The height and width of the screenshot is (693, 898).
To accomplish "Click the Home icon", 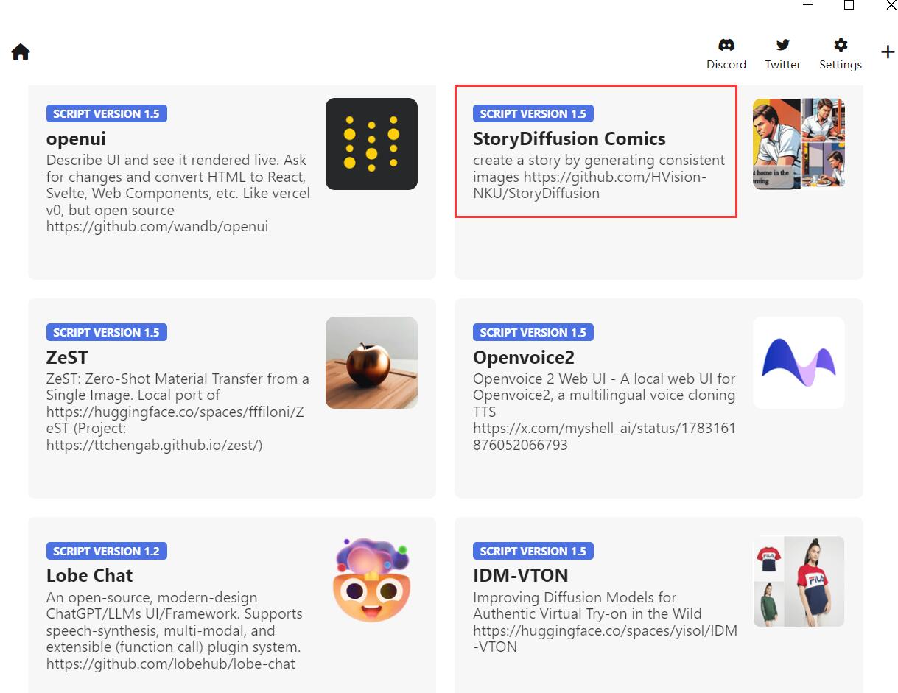I will [x=21, y=52].
